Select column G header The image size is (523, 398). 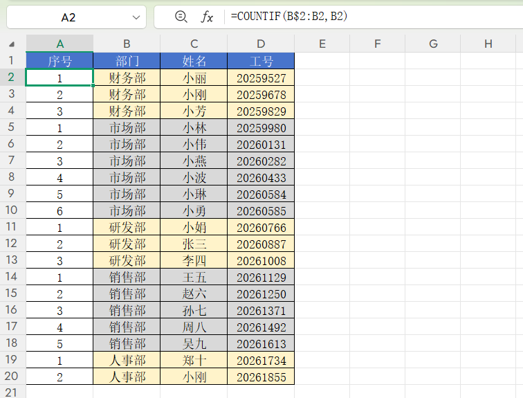[433, 44]
